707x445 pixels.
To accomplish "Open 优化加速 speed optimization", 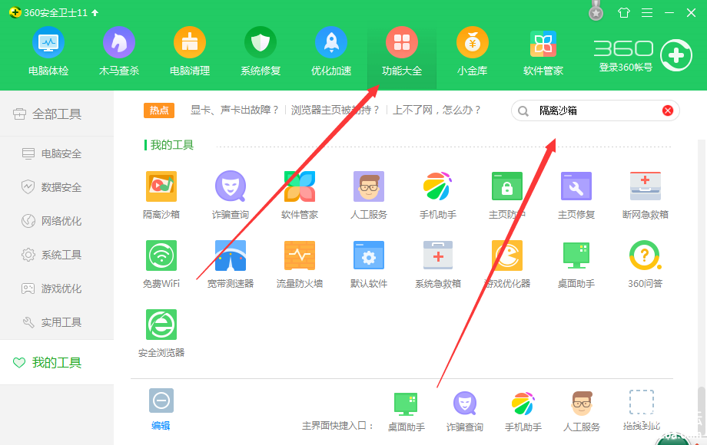I will pos(331,51).
